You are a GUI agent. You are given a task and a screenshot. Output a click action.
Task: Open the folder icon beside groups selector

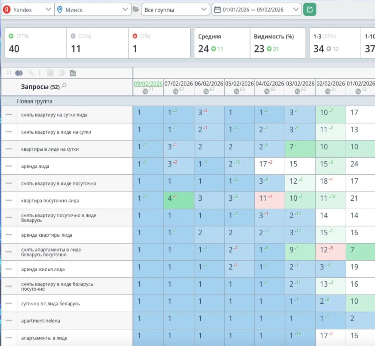click(136, 9)
